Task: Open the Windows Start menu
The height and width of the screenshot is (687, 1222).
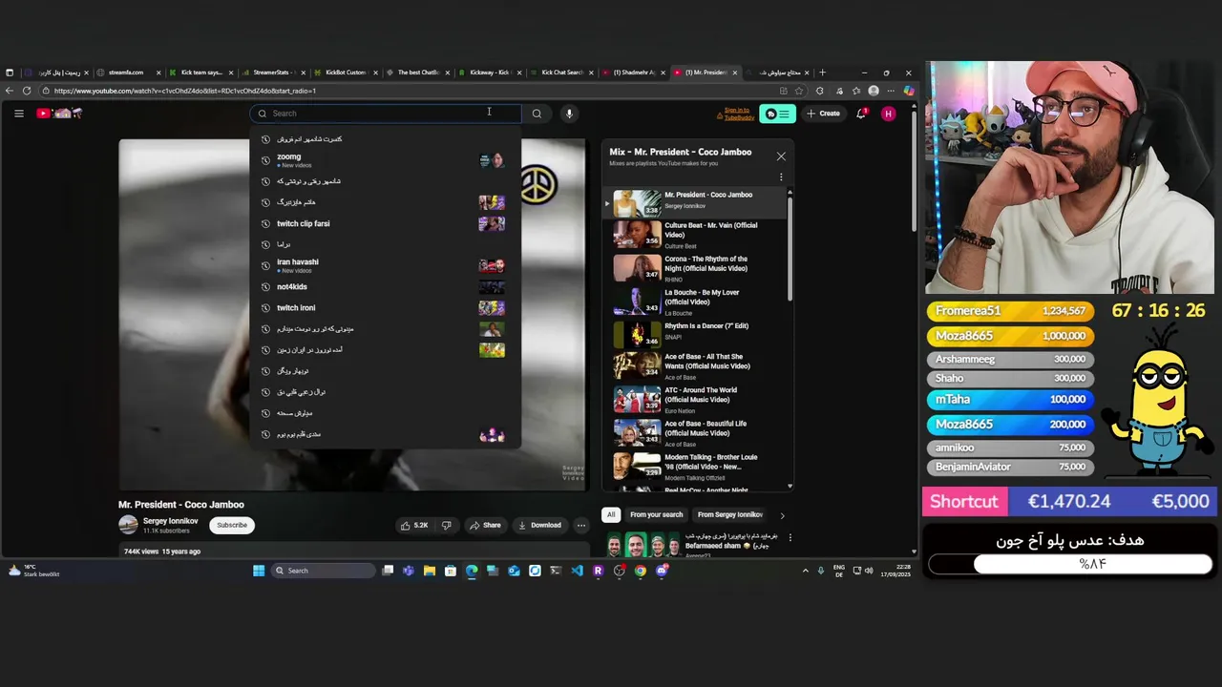Action: pyautogui.click(x=259, y=571)
